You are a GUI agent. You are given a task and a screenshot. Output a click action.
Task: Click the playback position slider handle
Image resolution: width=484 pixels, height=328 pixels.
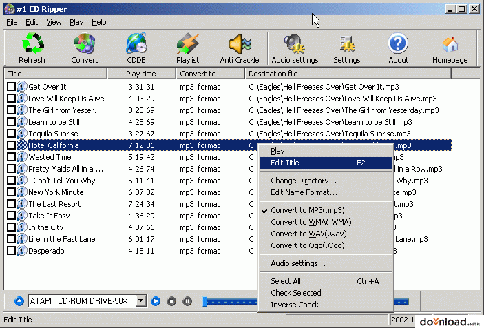205,301
